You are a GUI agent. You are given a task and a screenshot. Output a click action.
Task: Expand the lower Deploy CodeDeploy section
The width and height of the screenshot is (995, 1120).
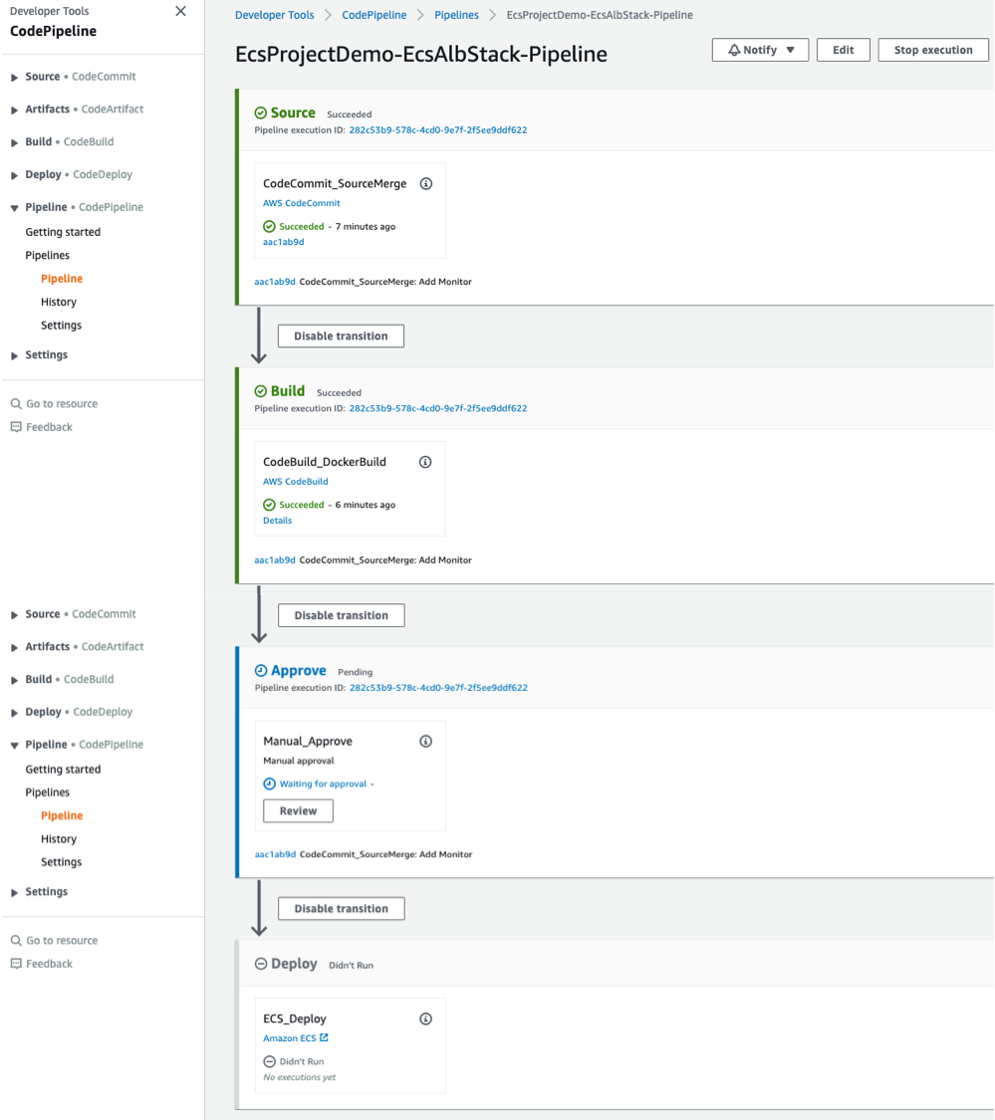click(x=14, y=713)
